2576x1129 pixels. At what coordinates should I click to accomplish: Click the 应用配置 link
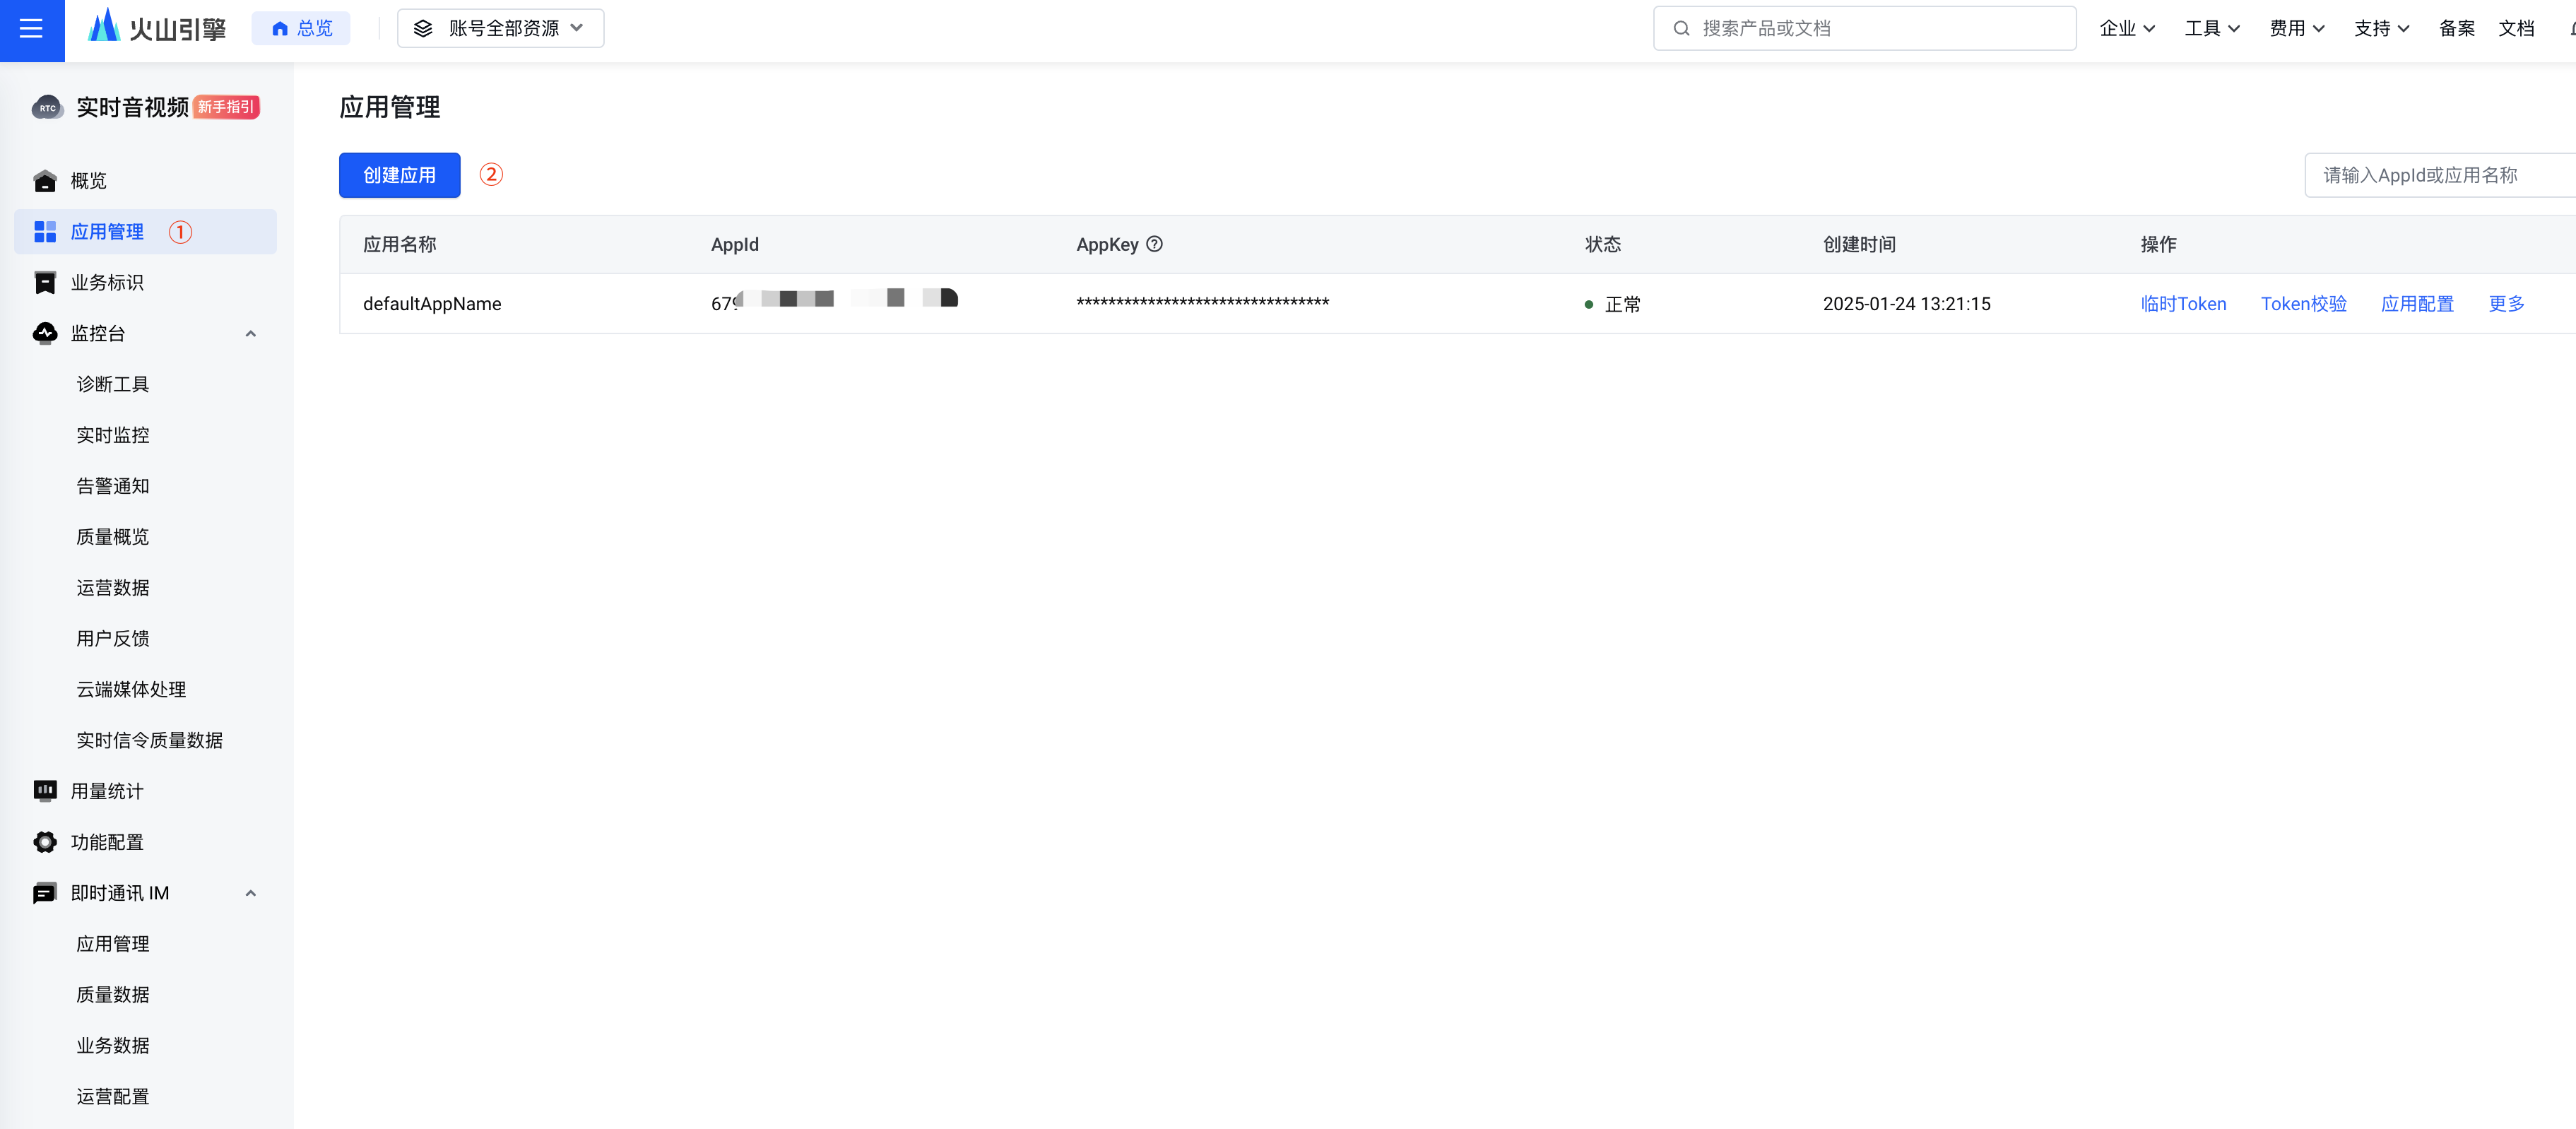[x=2417, y=304]
